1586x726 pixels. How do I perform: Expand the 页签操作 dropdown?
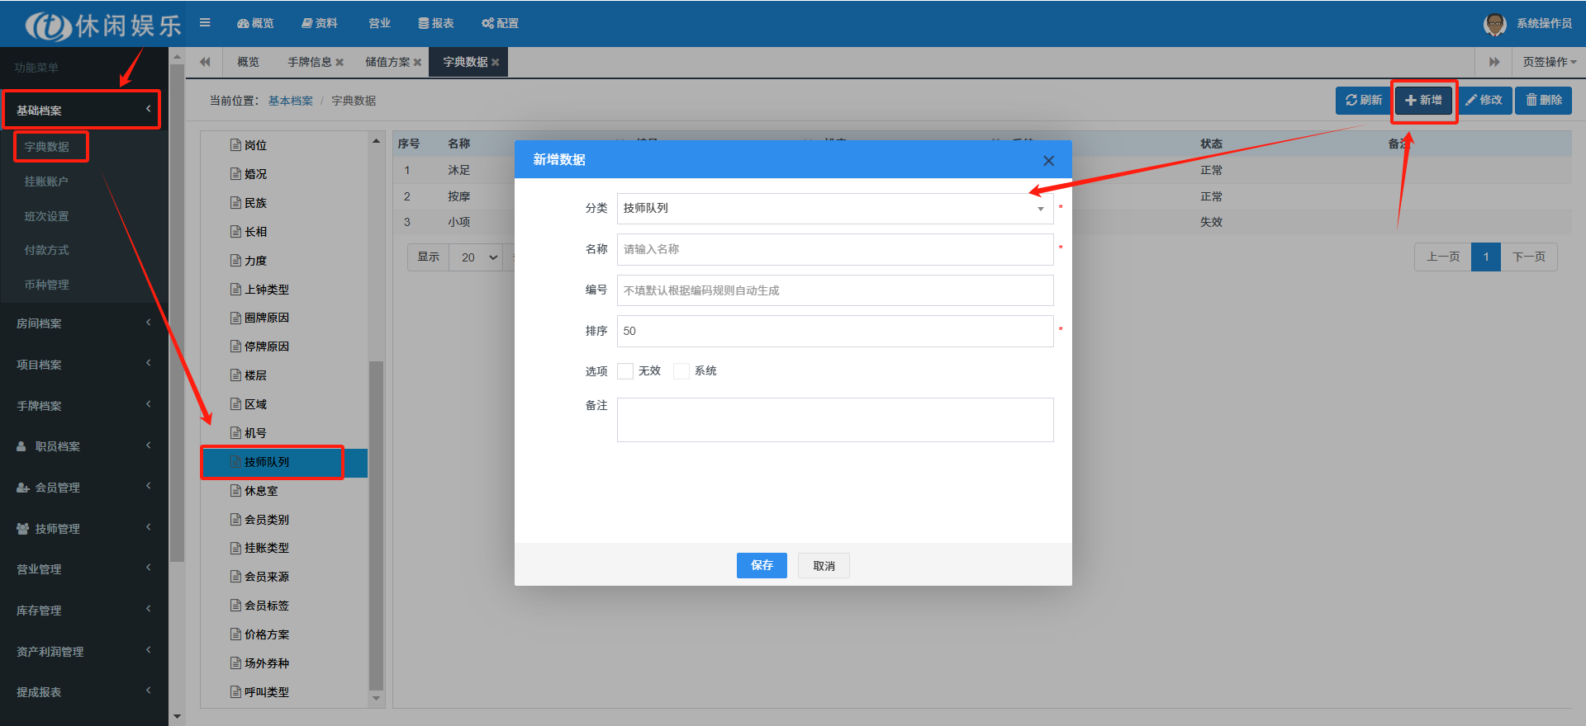pyautogui.click(x=1549, y=62)
